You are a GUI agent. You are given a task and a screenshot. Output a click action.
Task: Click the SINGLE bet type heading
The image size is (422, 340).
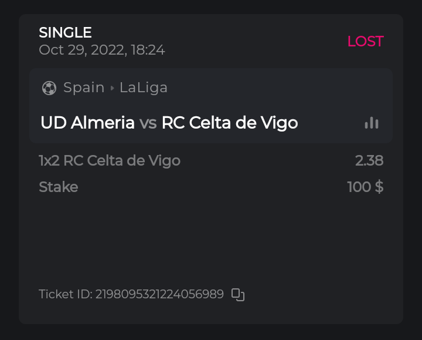coord(65,32)
